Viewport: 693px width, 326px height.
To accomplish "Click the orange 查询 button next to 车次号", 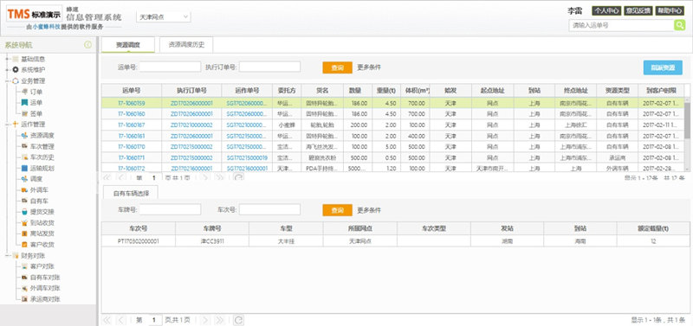I will [x=337, y=210].
